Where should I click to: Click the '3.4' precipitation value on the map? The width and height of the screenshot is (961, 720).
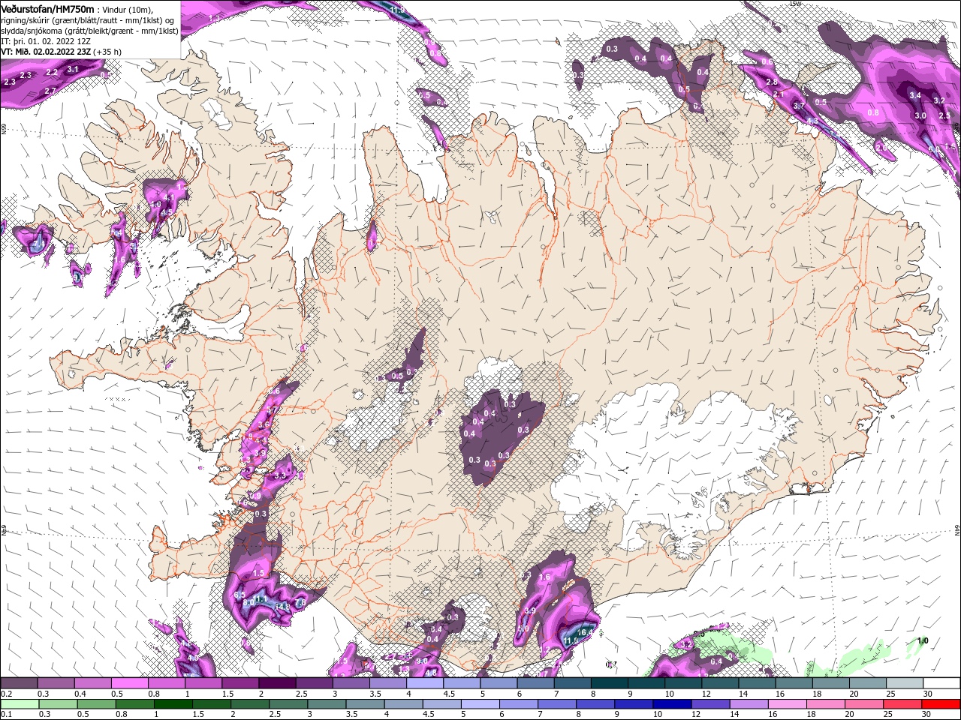pyautogui.click(x=915, y=96)
